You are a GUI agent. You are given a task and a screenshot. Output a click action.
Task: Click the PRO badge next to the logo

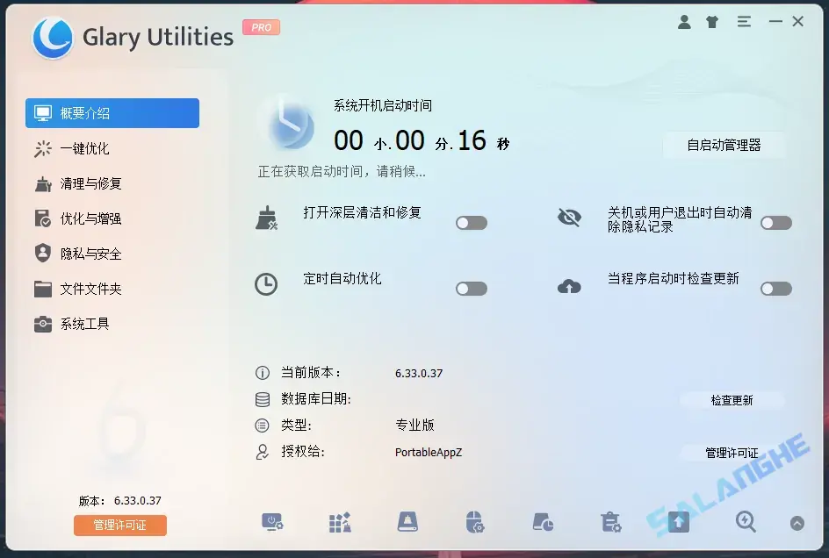(261, 27)
